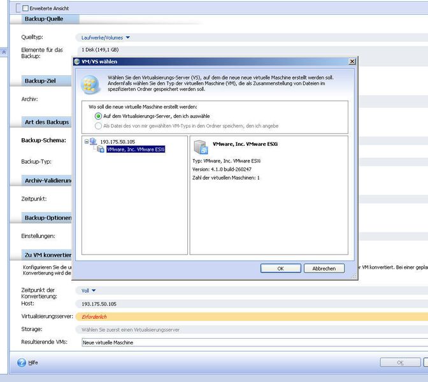Click the Zu VM konvertieren section header
The image size is (428, 382).
(x=48, y=255)
